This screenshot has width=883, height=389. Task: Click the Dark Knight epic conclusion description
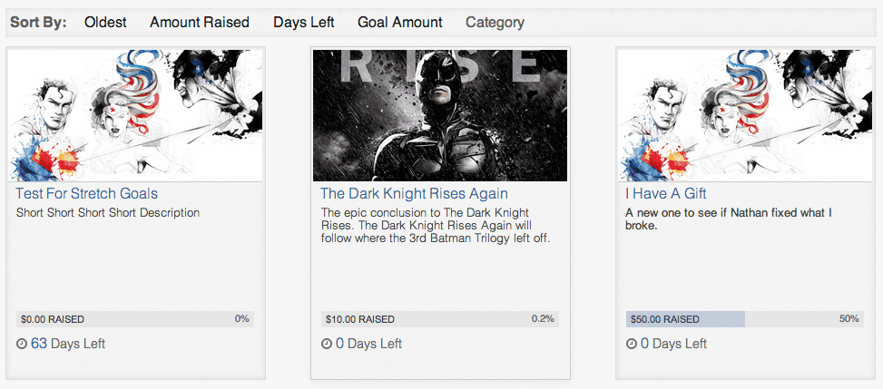point(436,226)
